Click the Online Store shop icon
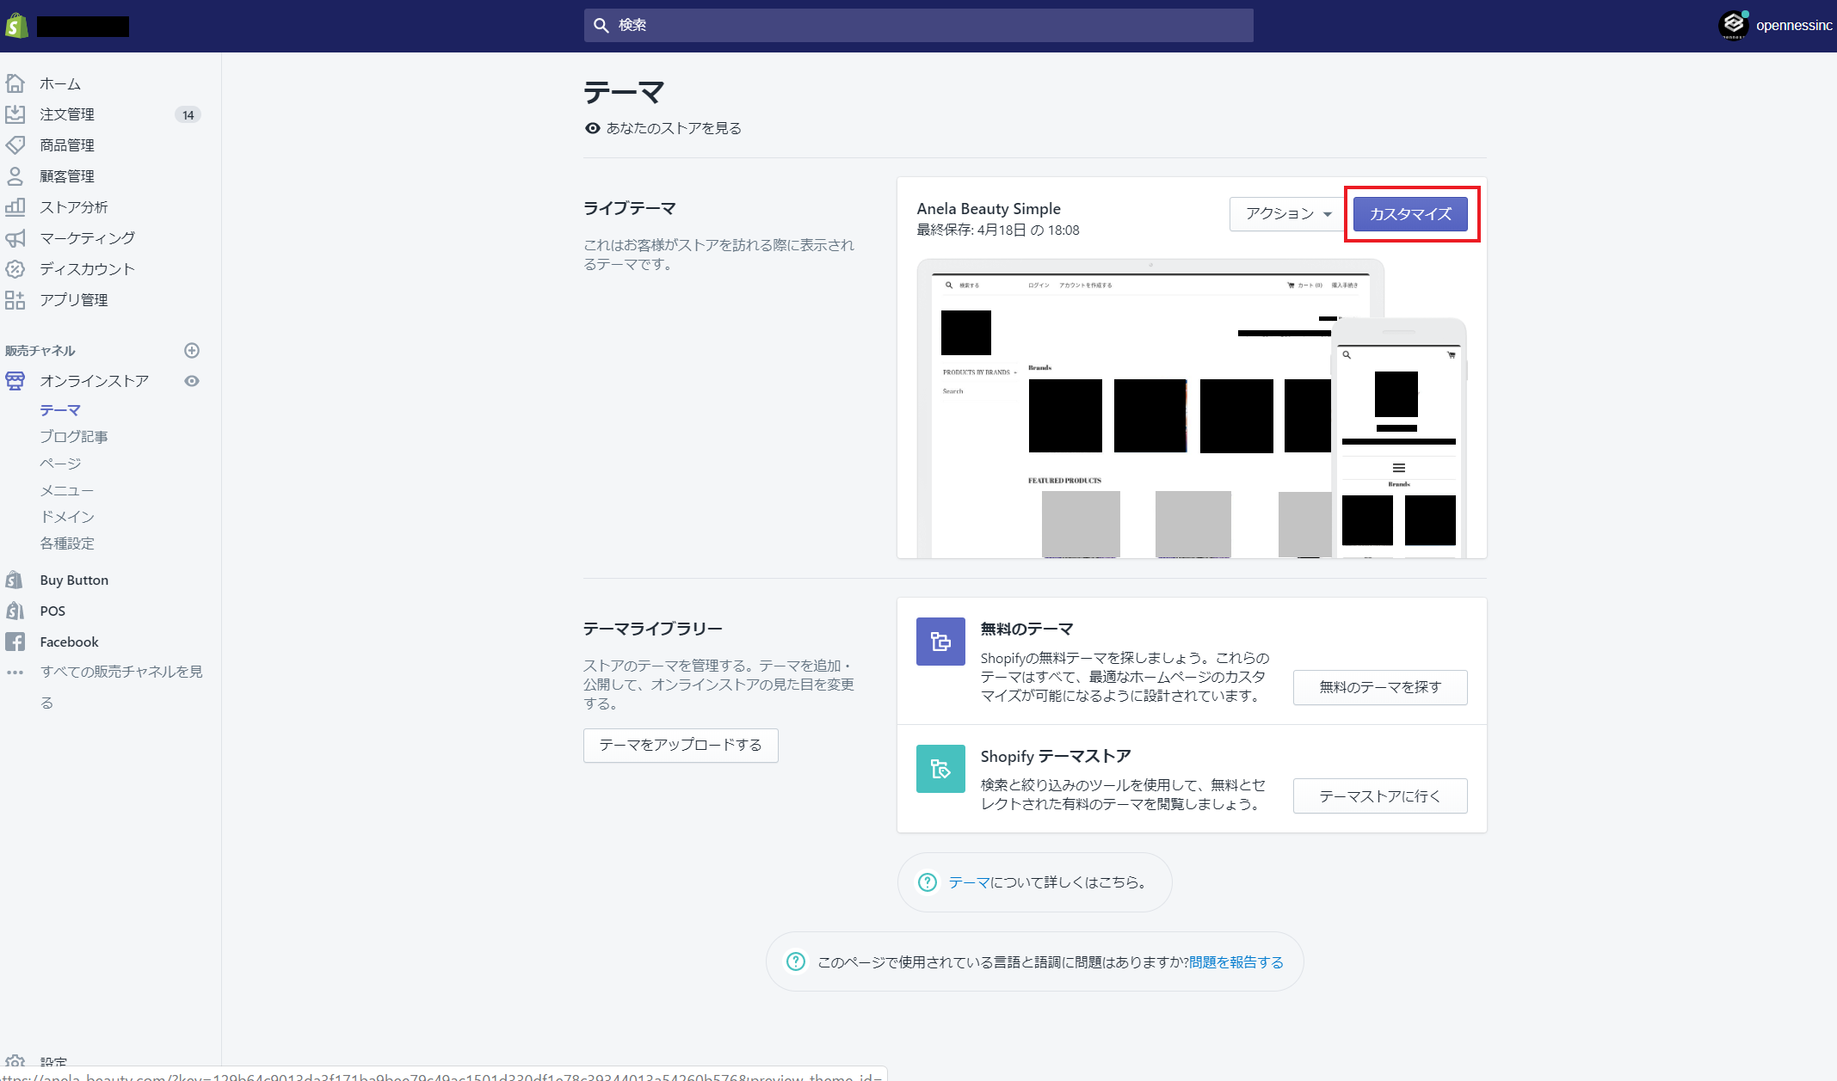 click(15, 381)
